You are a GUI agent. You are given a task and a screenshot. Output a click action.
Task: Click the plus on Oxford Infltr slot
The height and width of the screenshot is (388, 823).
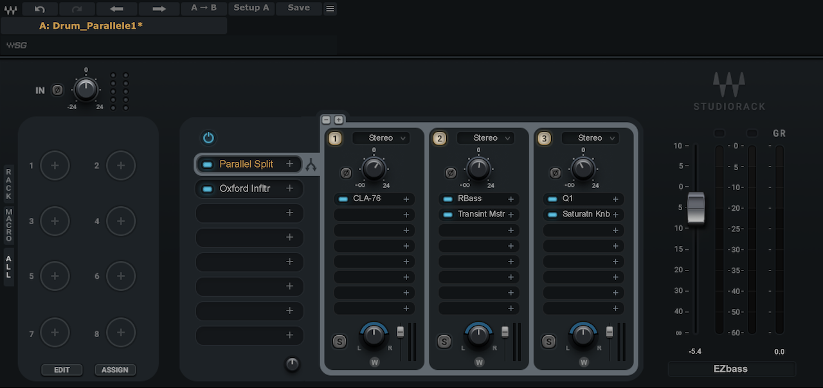coord(290,188)
